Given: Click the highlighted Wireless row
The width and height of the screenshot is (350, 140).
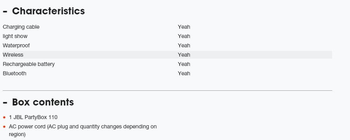Looking at the screenshot, I should [x=167, y=55].
